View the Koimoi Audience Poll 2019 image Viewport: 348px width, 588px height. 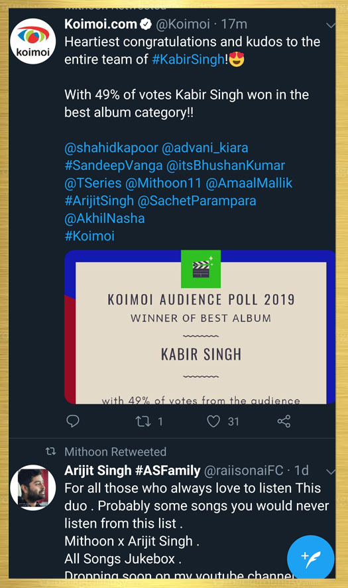coord(200,327)
